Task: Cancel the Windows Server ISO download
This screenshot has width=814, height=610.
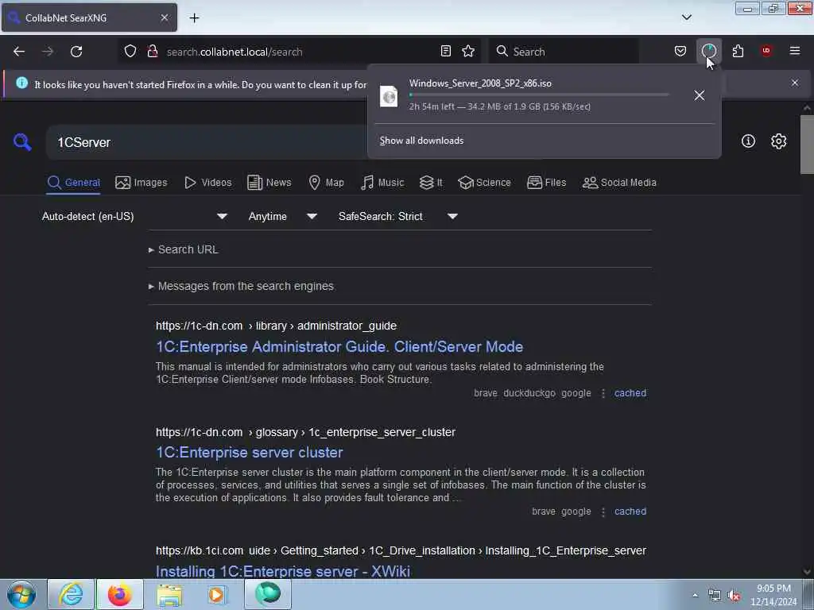Action: click(x=700, y=95)
